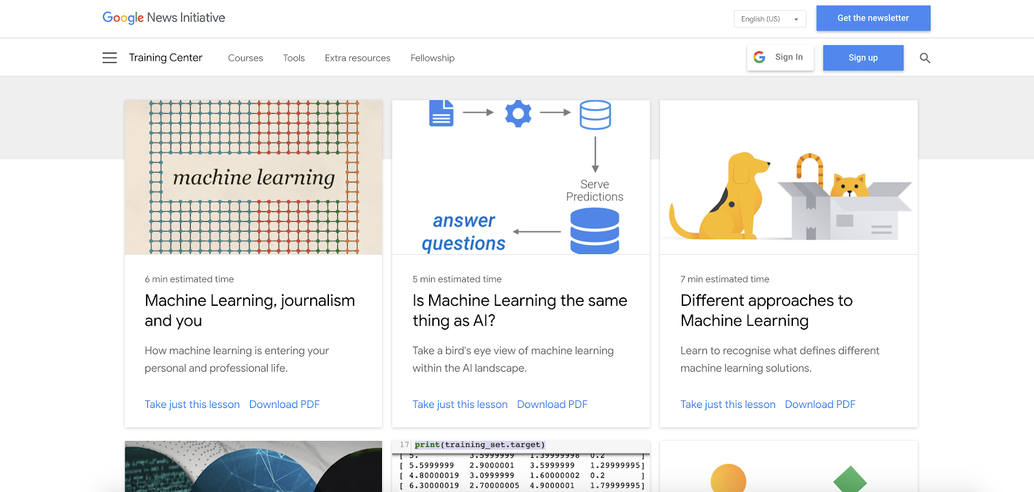Image resolution: width=1034 pixels, height=492 pixels.
Task: Click the Sign In text
Action: point(789,57)
